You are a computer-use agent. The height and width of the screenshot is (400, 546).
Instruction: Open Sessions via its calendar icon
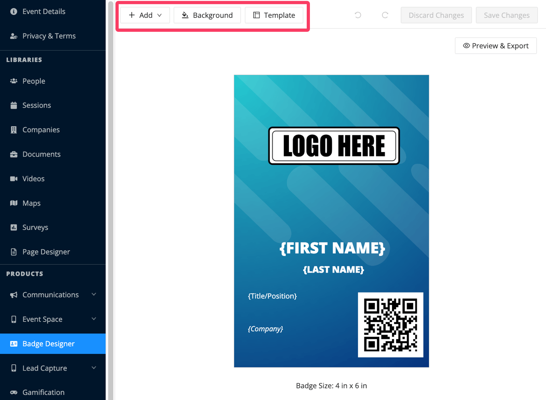pyautogui.click(x=14, y=105)
